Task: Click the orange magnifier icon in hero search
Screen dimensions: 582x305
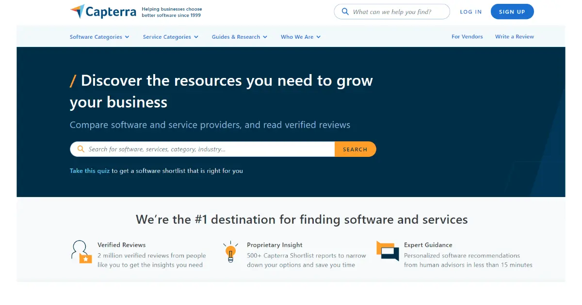Action: (81, 149)
